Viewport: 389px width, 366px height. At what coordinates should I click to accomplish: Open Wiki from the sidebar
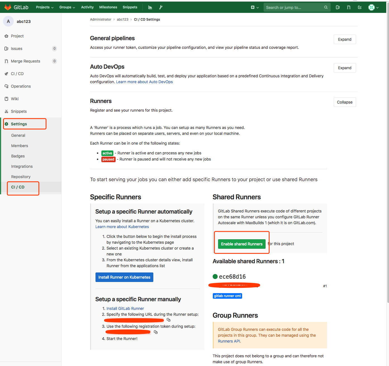pyautogui.click(x=15, y=99)
